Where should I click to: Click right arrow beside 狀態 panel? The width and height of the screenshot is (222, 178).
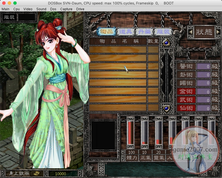(x=218, y=32)
